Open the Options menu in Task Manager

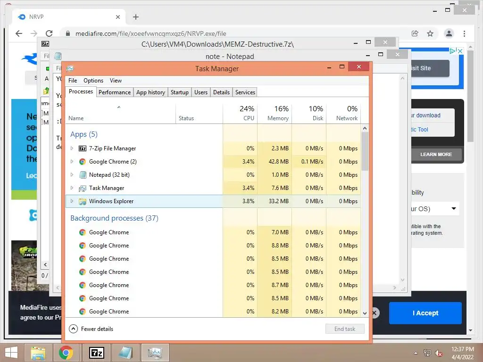[93, 81]
